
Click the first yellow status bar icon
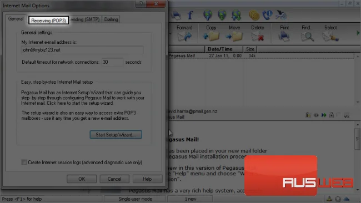click(x=329, y=199)
